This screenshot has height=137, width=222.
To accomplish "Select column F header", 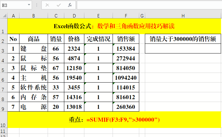I will coord(126,16).
